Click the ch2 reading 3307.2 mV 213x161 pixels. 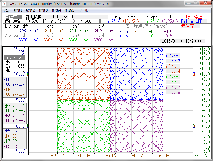pyautogui.click(x=53, y=40)
